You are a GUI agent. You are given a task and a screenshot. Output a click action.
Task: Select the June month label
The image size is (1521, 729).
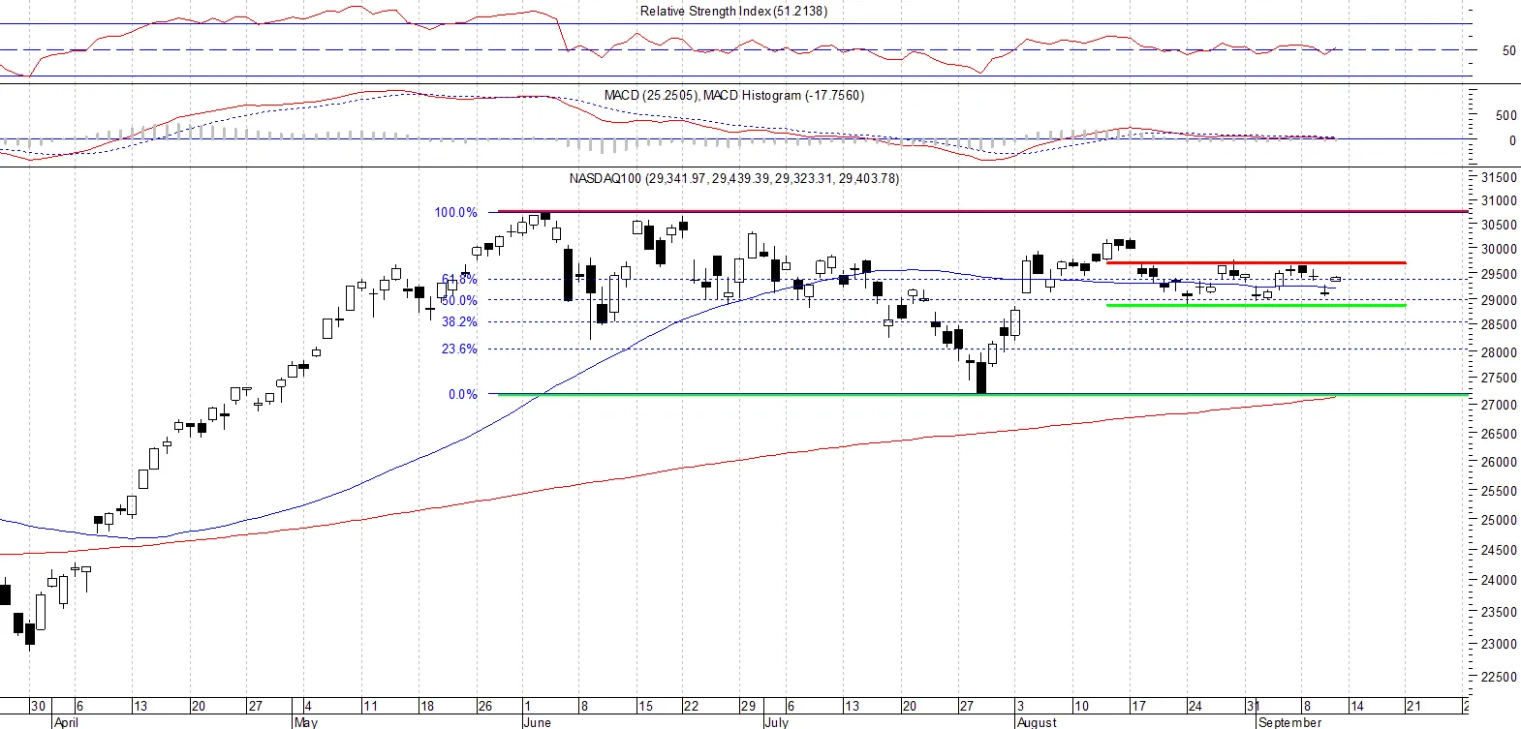[x=537, y=722]
